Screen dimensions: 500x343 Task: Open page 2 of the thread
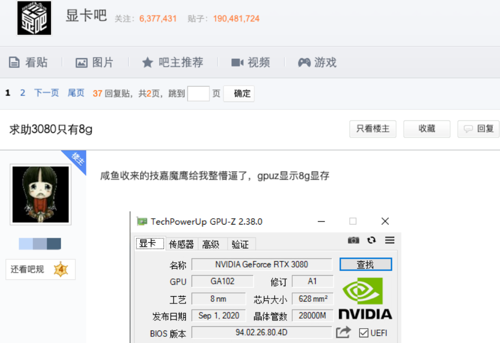(x=22, y=93)
